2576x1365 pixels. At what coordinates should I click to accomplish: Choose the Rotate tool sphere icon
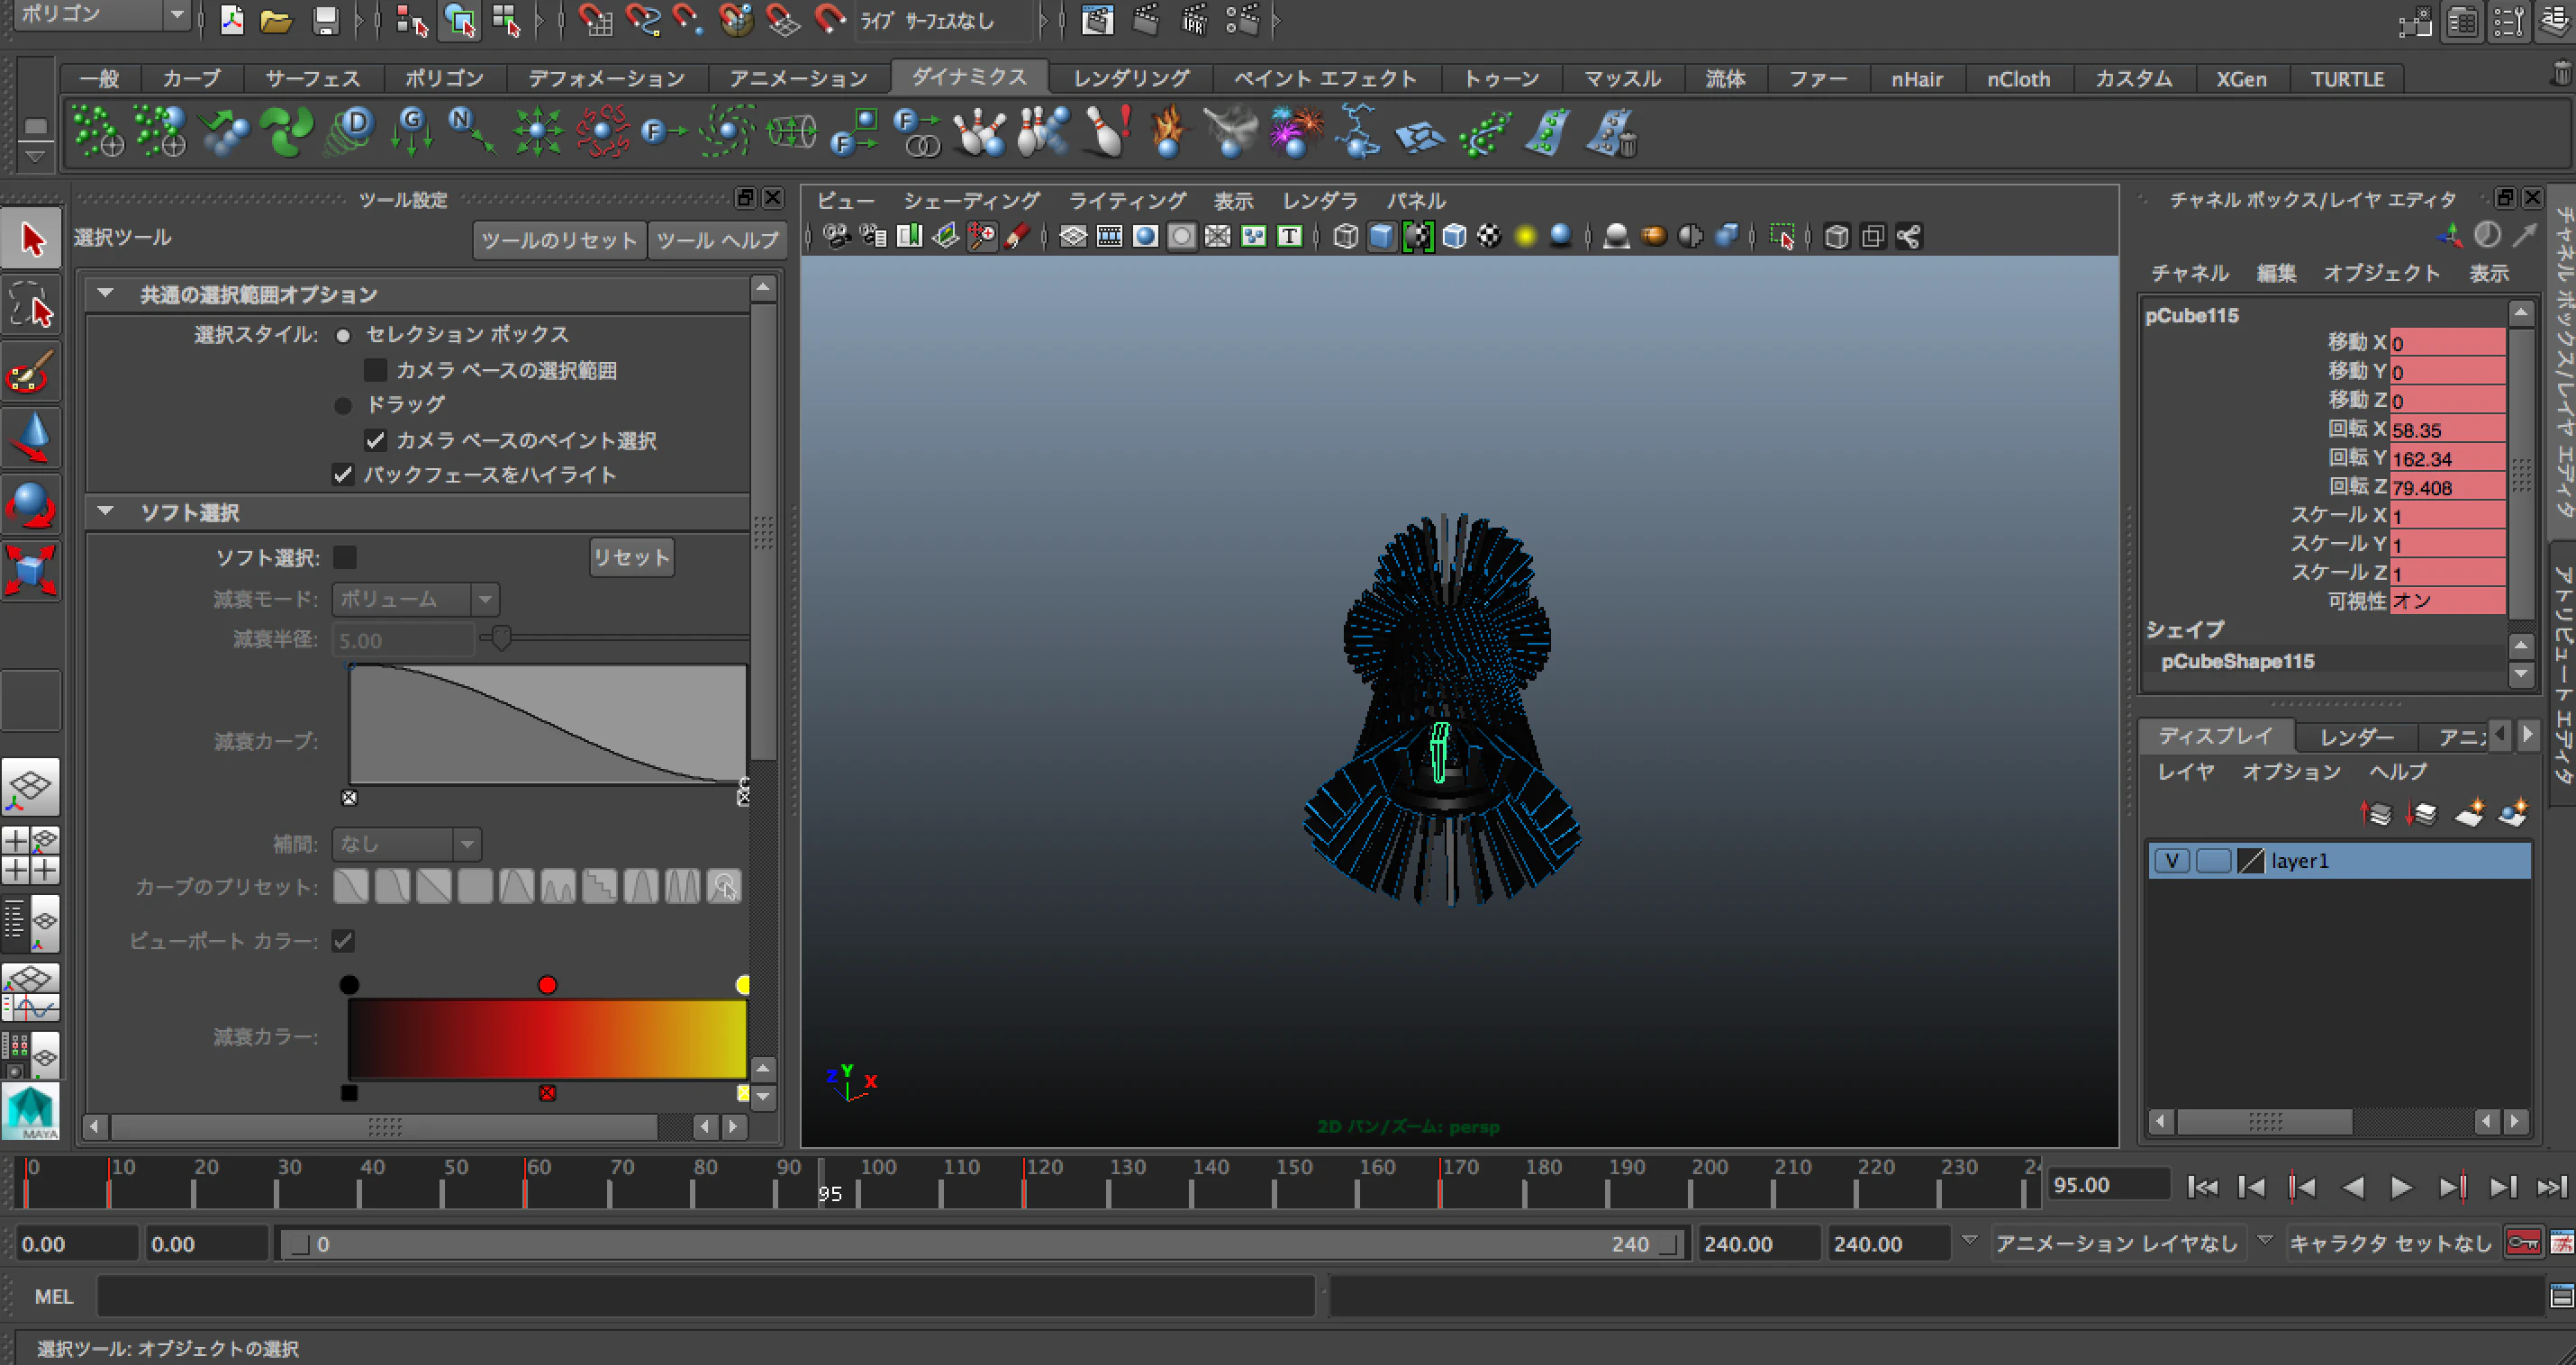(31, 503)
